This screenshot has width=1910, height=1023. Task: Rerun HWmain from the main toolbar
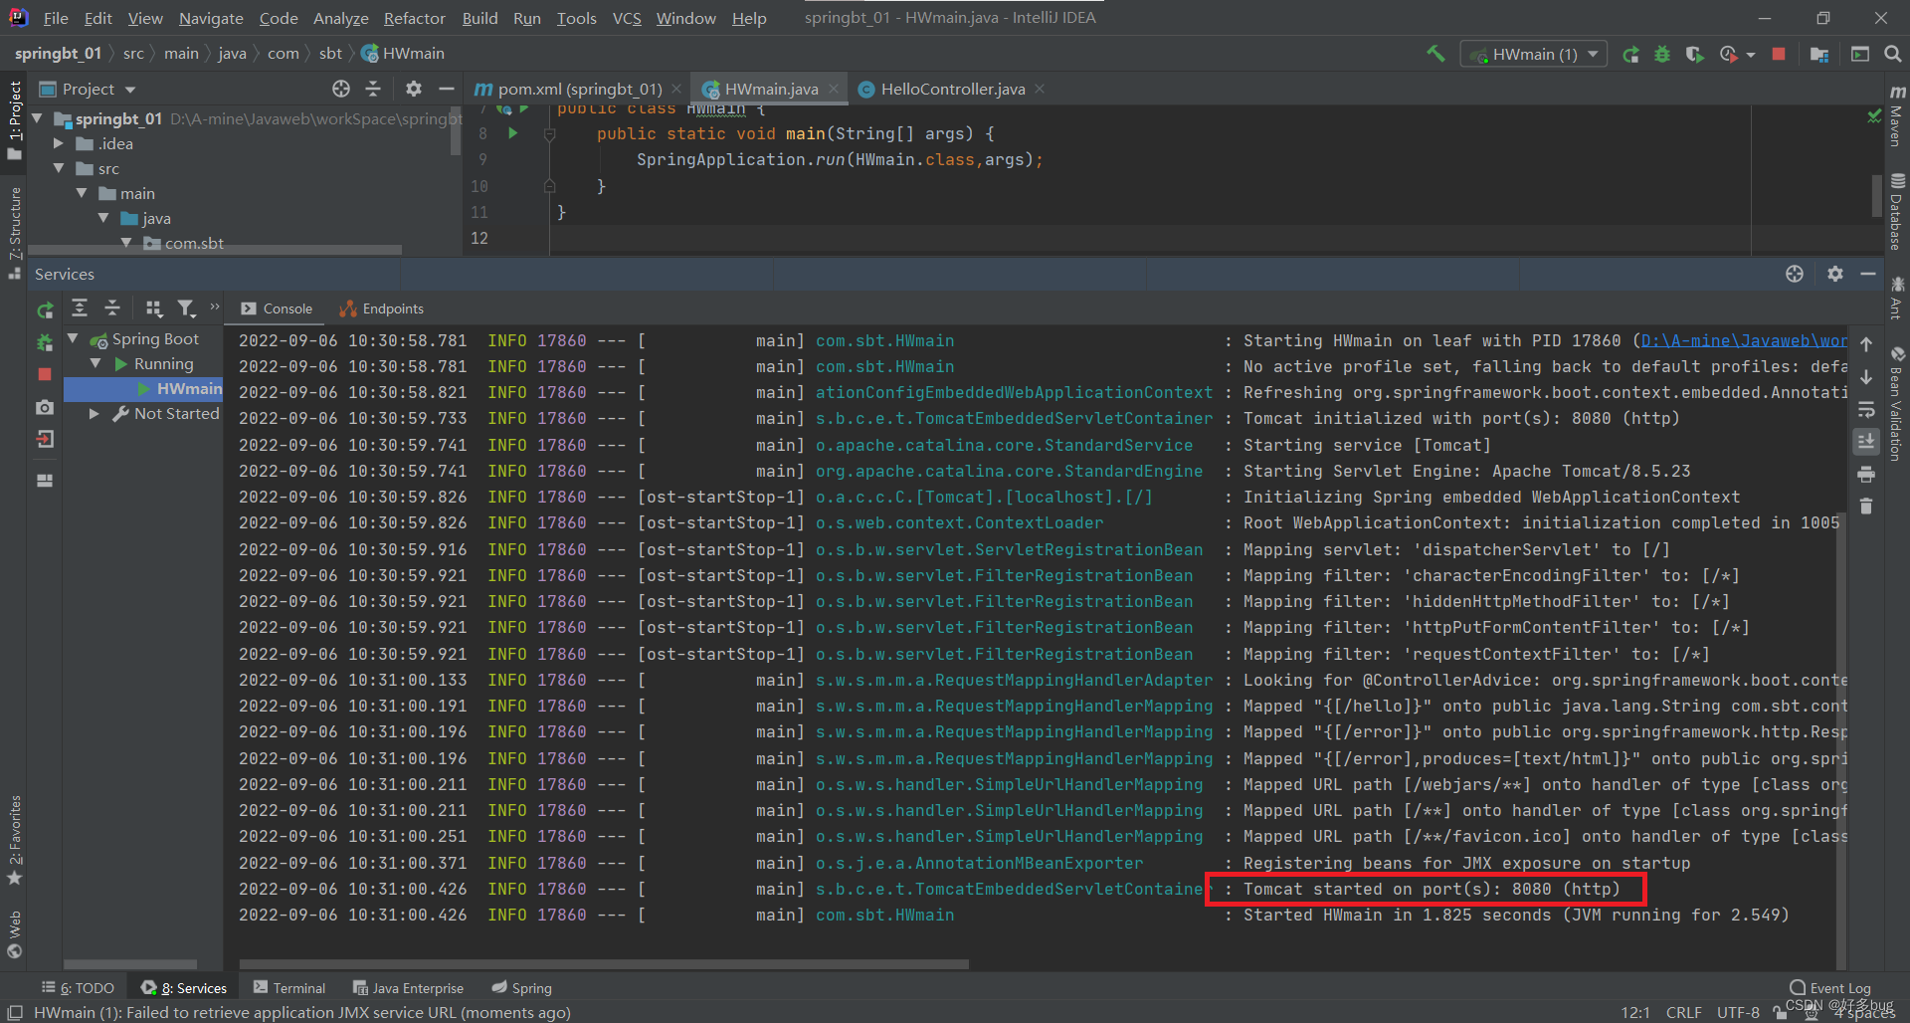pos(1630,54)
